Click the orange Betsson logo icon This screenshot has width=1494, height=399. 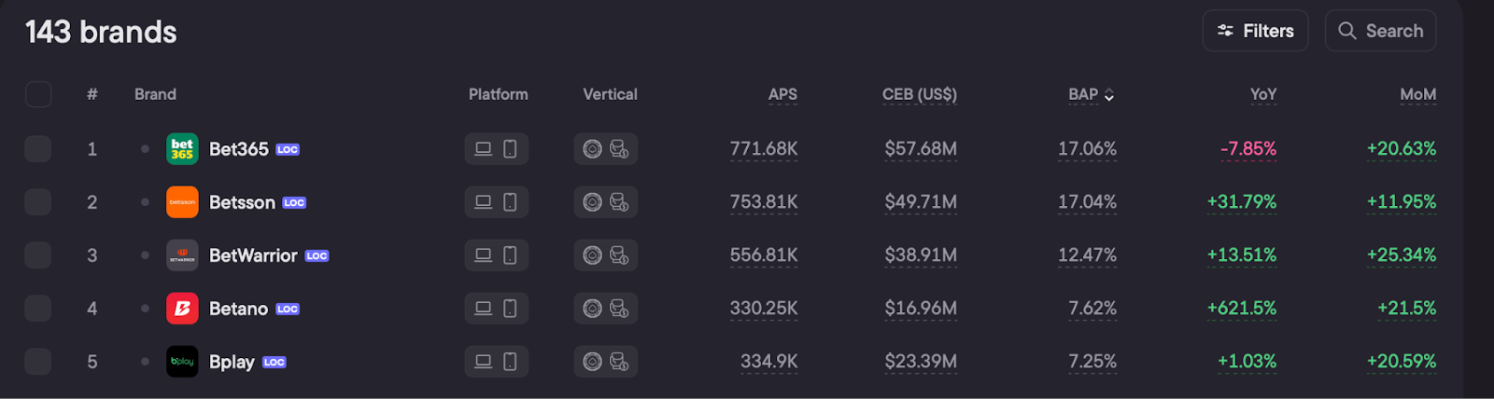click(182, 202)
